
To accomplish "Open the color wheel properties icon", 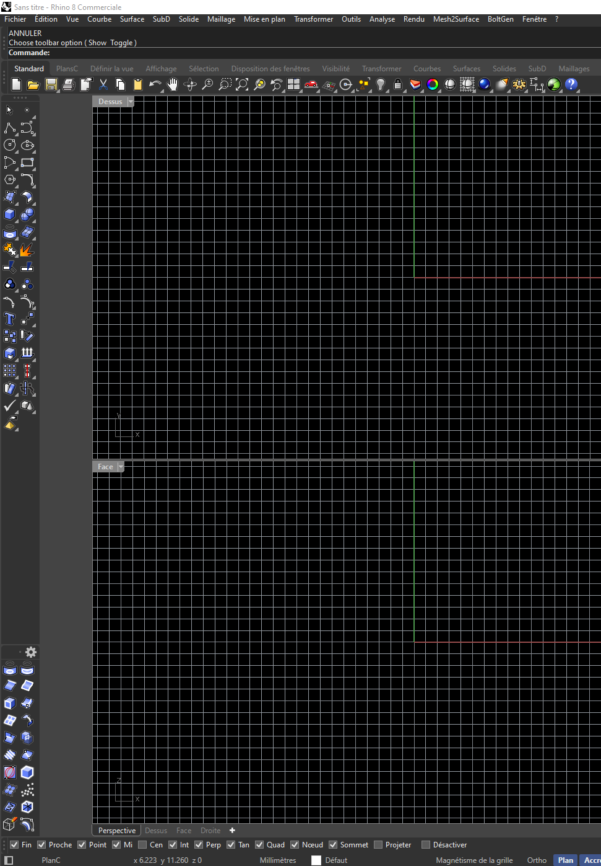I will click(x=433, y=84).
